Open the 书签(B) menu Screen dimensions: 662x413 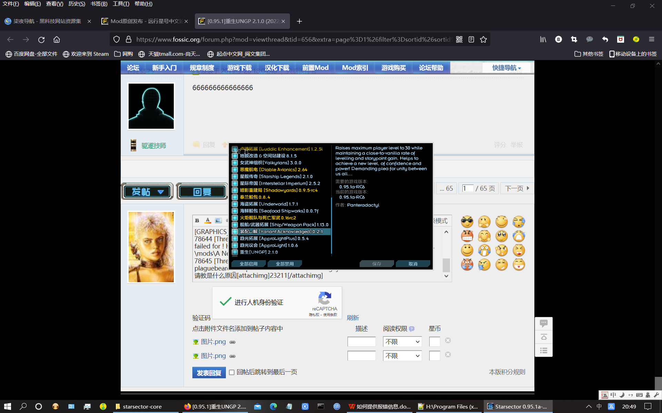pyautogui.click(x=99, y=4)
